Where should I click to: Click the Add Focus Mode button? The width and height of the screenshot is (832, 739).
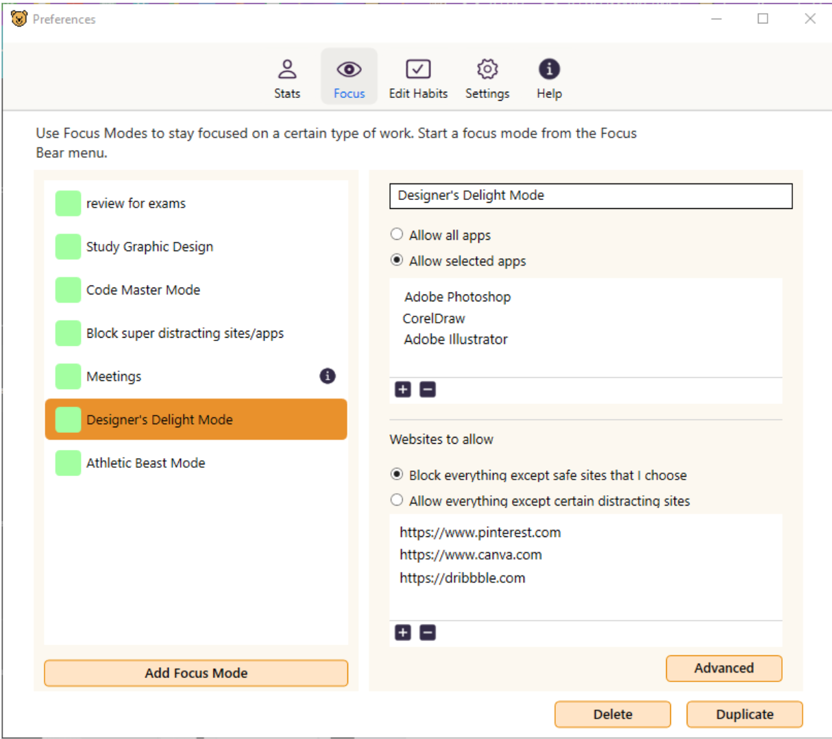tap(196, 673)
